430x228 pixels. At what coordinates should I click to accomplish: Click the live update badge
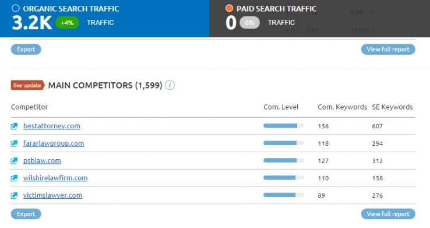[x=27, y=85]
